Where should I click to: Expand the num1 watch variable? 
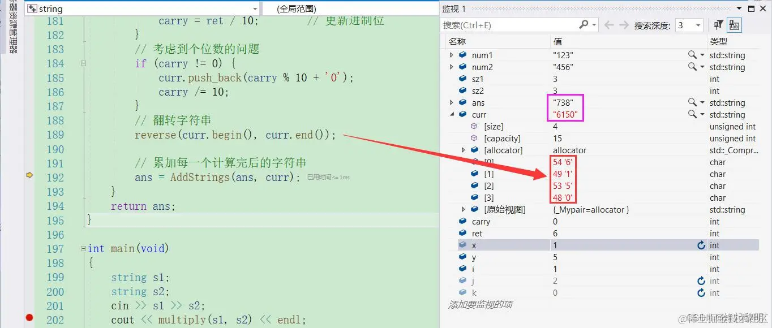pos(451,54)
